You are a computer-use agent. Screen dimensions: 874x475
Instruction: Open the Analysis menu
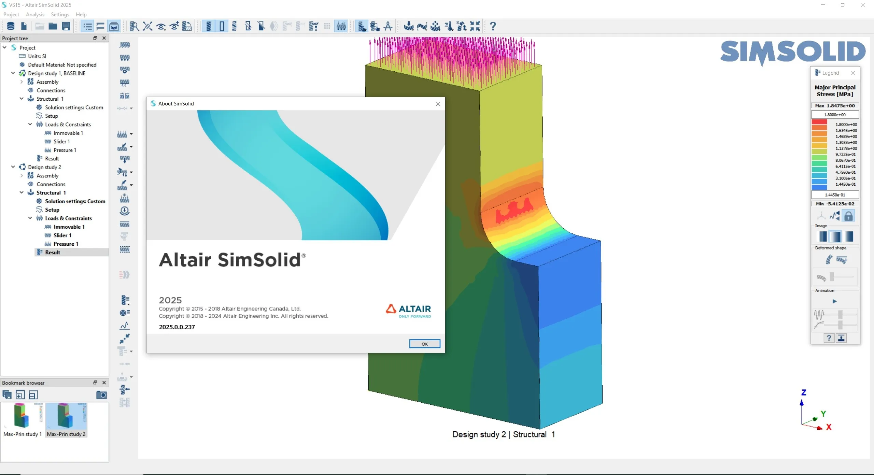(x=35, y=14)
